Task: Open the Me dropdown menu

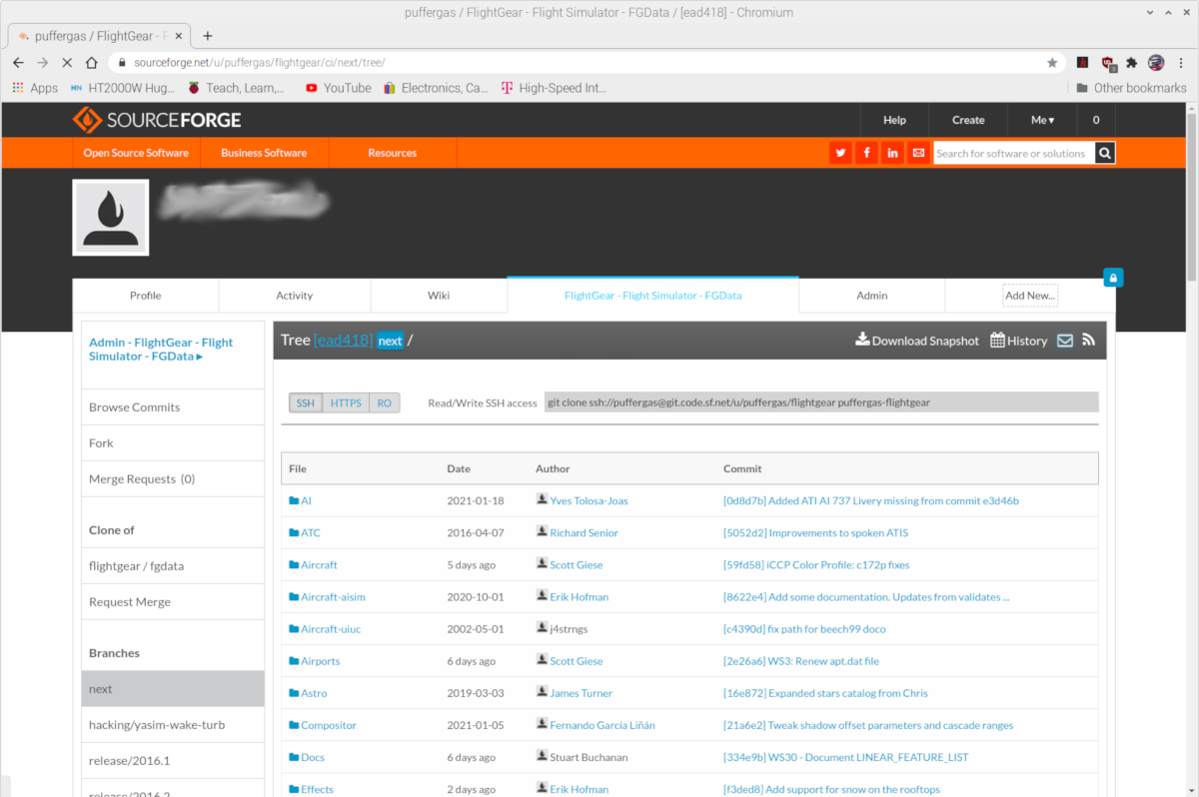Action: [1042, 120]
